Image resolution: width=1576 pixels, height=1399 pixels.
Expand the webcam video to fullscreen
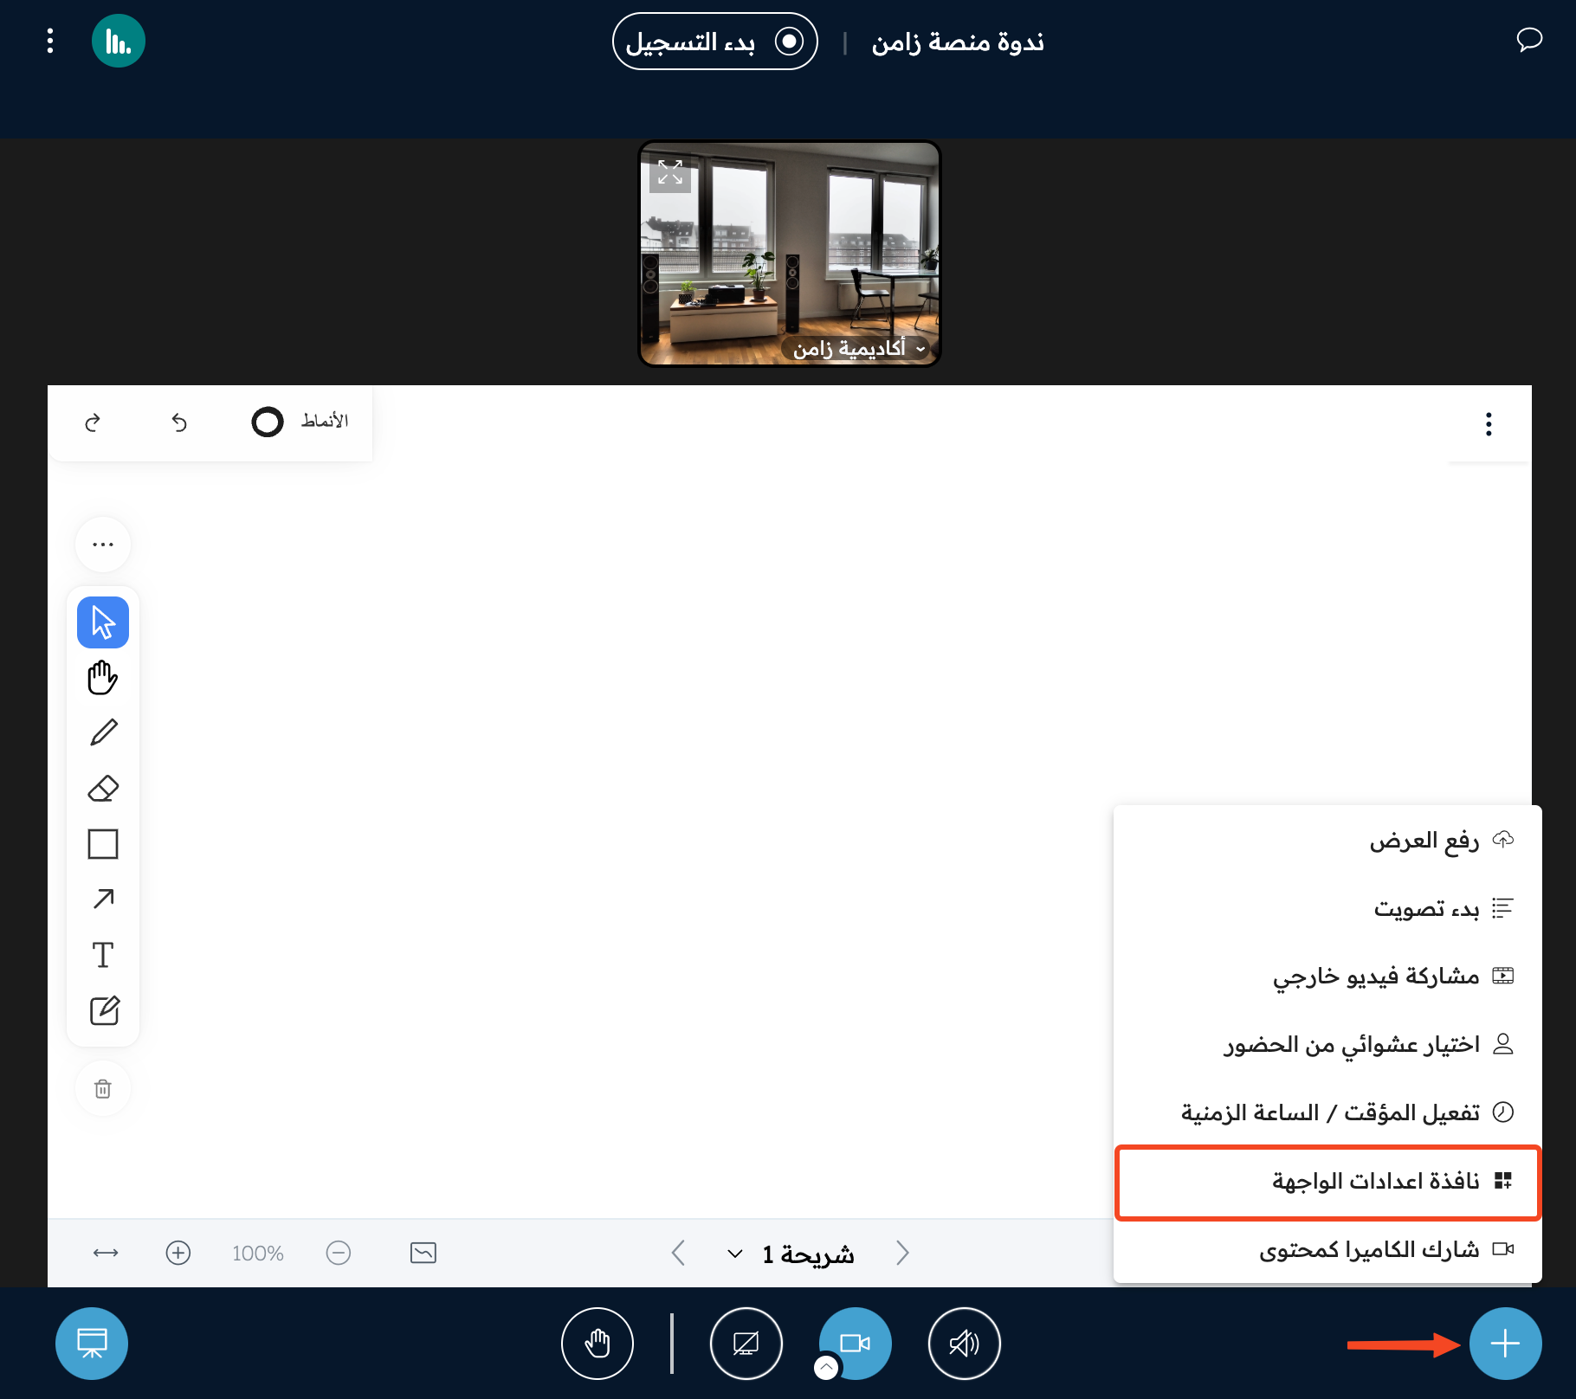[x=670, y=172]
